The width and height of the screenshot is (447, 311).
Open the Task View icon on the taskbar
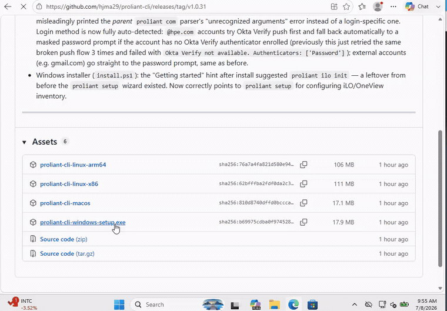pos(235,305)
